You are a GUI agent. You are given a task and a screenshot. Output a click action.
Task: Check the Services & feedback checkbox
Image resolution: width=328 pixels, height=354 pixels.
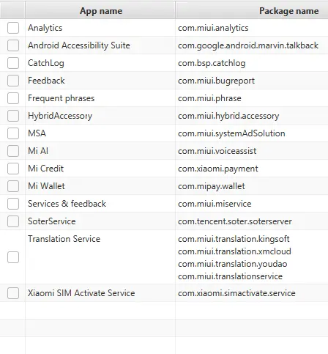(13, 204)
